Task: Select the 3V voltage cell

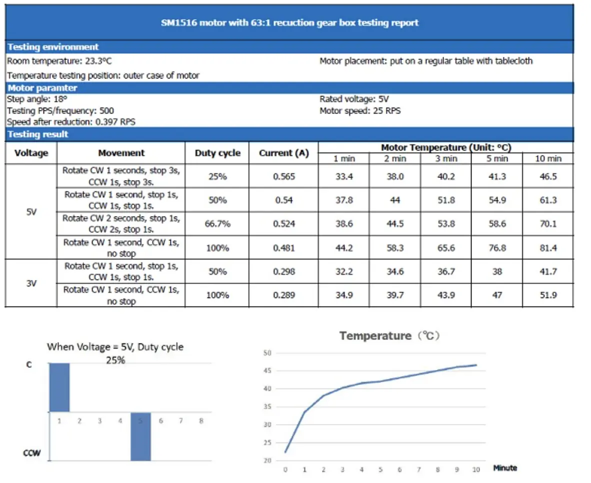Action: tap(31, 283)
